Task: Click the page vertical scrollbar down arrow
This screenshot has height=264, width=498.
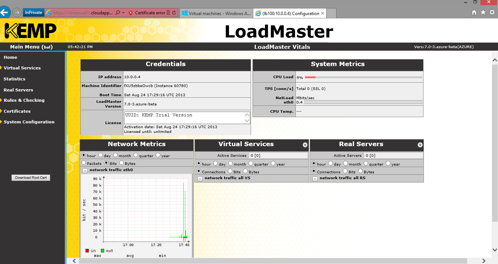Action: coord(495,250)
